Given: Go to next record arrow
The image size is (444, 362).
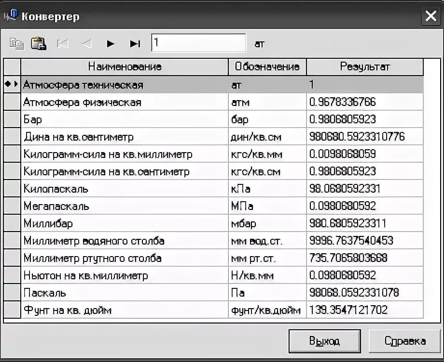Looking at the screenshot, I should pyautogui.click(x=111, y=44).
